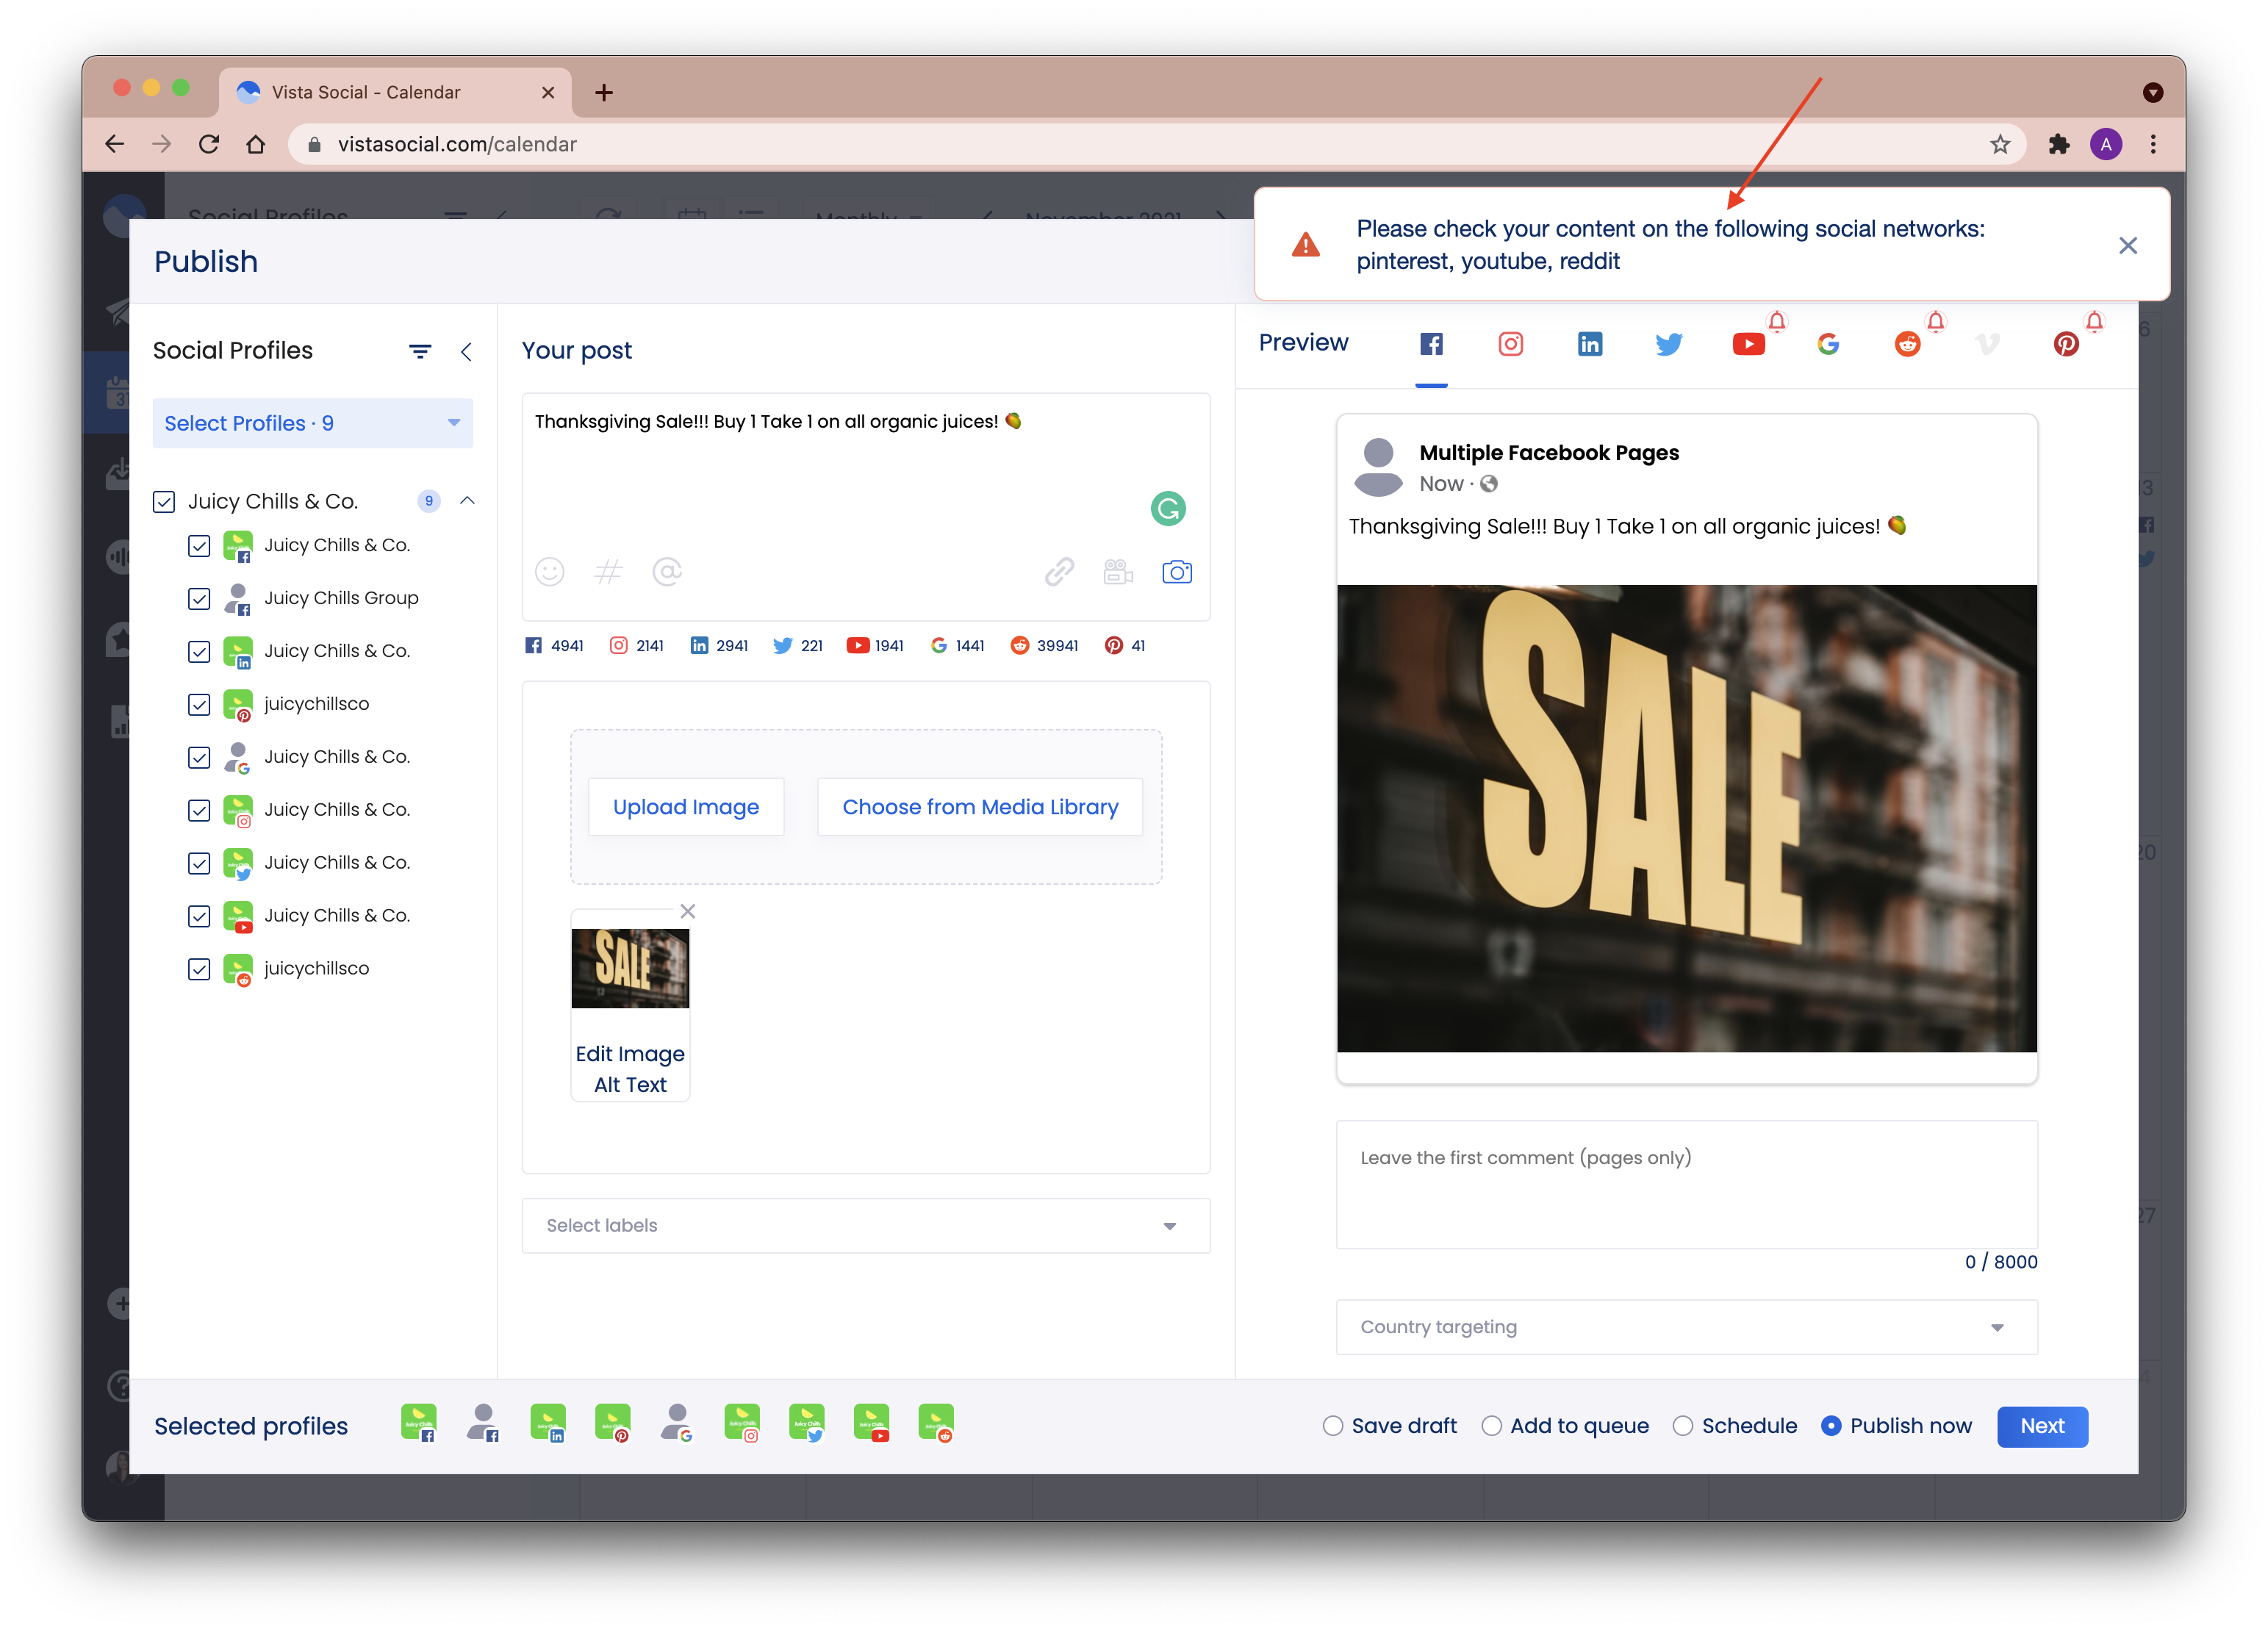The image size is (2268, 1630).
Task: Open the Country targeting dropdown
Action: [x=1686, y=1327]
